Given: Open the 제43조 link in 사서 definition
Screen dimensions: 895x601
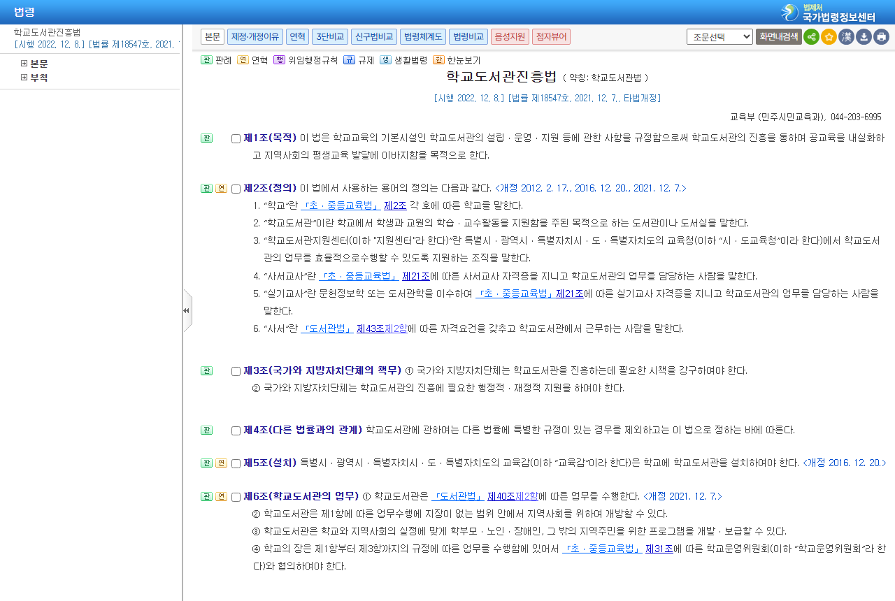Looking at the screenshot, I should (x=370, y=328).
